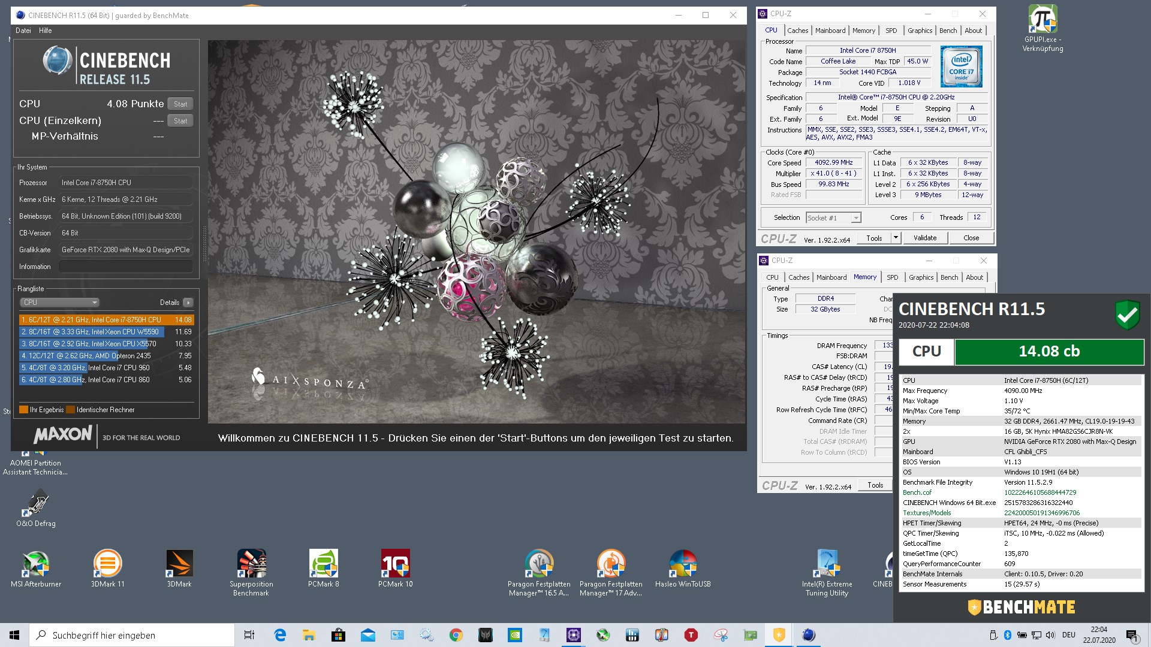Image resolution: width=1151 pixels, height=647 pixels.
Task: Open the Tools dropdown arrow in top CPU-Z
Action: coord(896,238)
